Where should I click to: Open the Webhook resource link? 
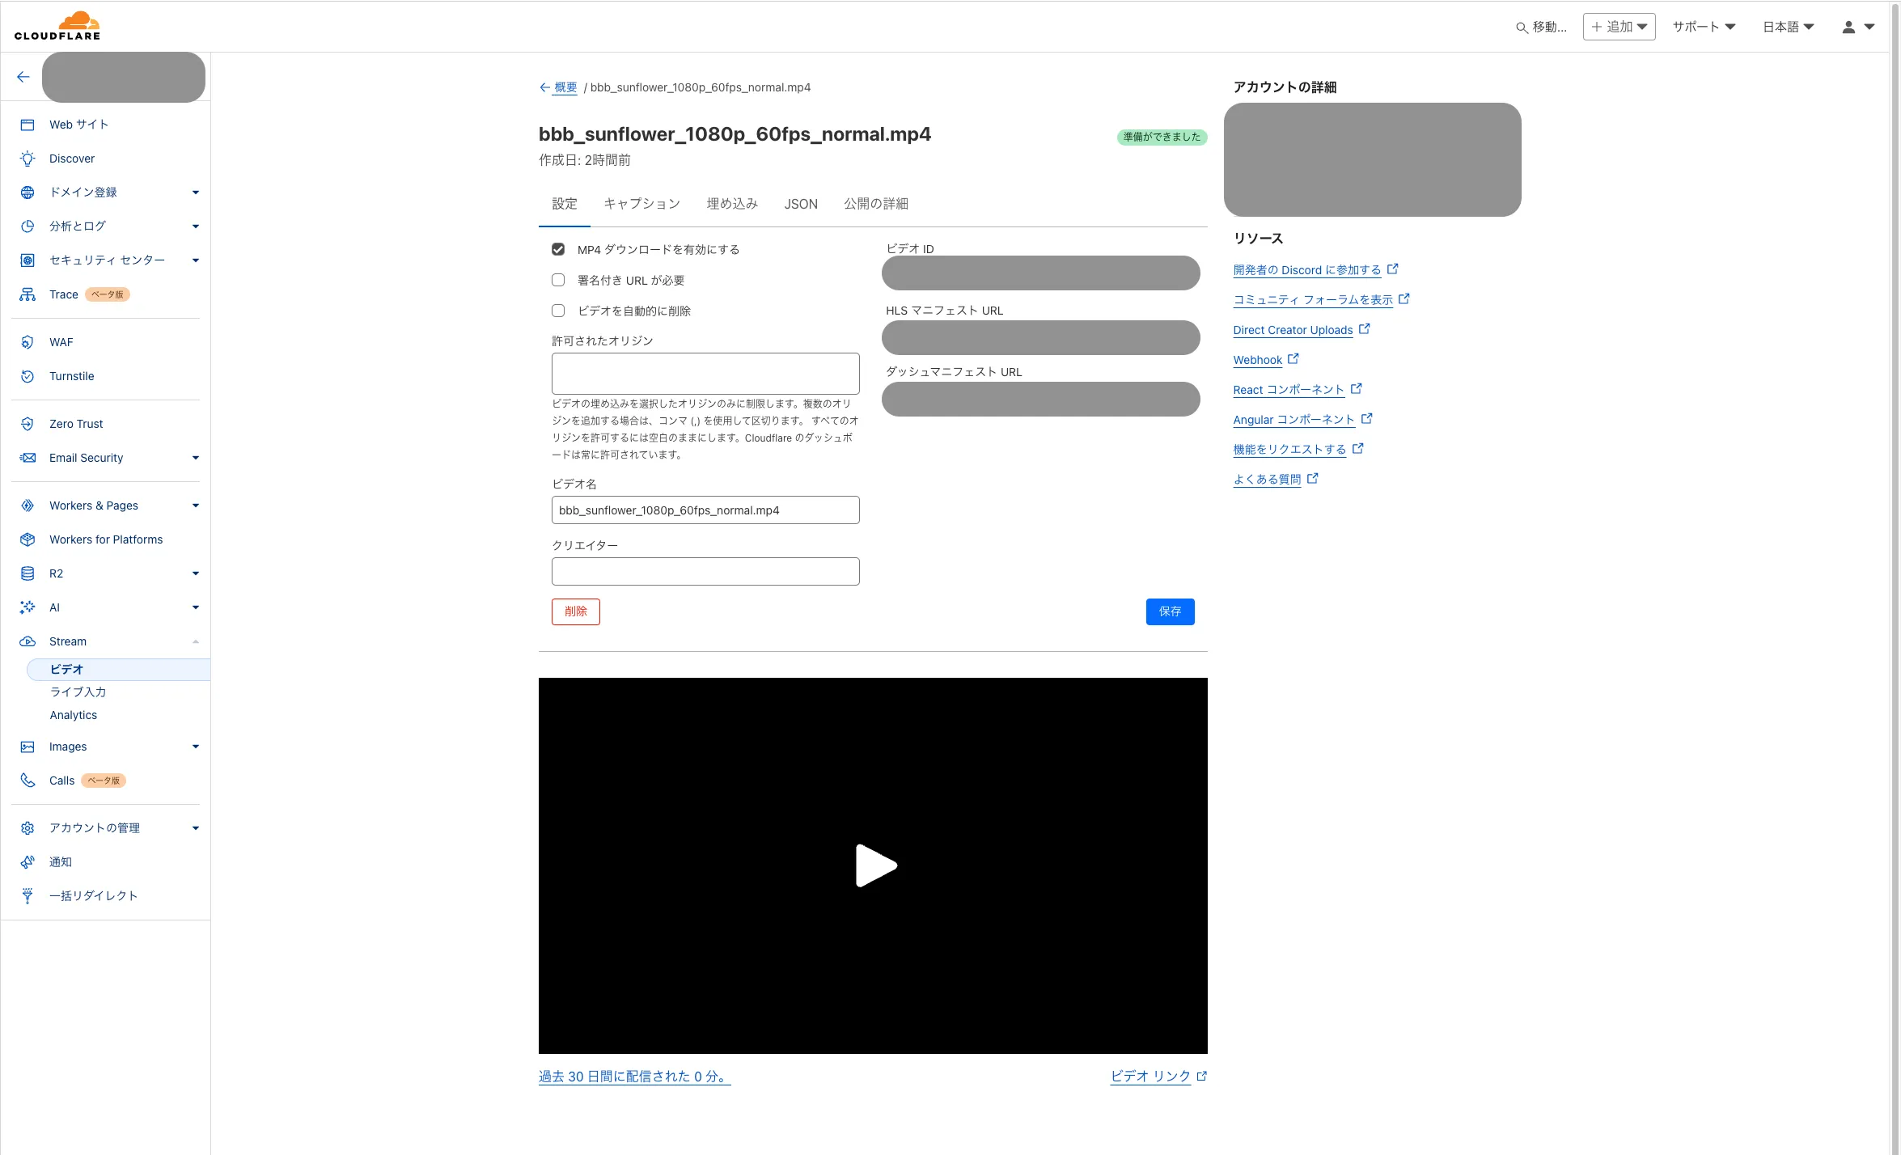1257,359
